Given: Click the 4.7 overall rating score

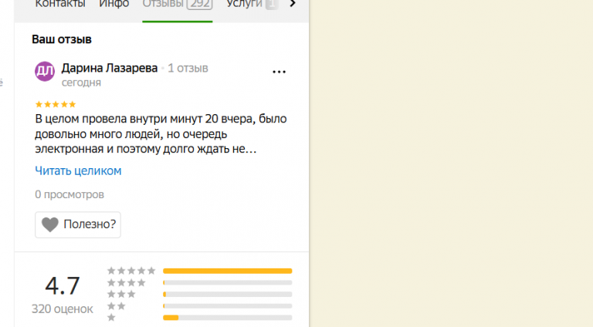Looking at the screenshot, I should coord(63,286).
